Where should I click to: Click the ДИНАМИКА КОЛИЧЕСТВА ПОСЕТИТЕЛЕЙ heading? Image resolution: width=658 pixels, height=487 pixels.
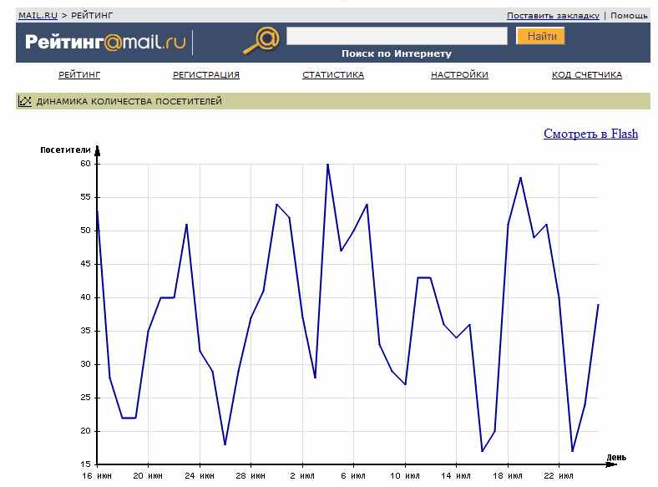point(129,101)
